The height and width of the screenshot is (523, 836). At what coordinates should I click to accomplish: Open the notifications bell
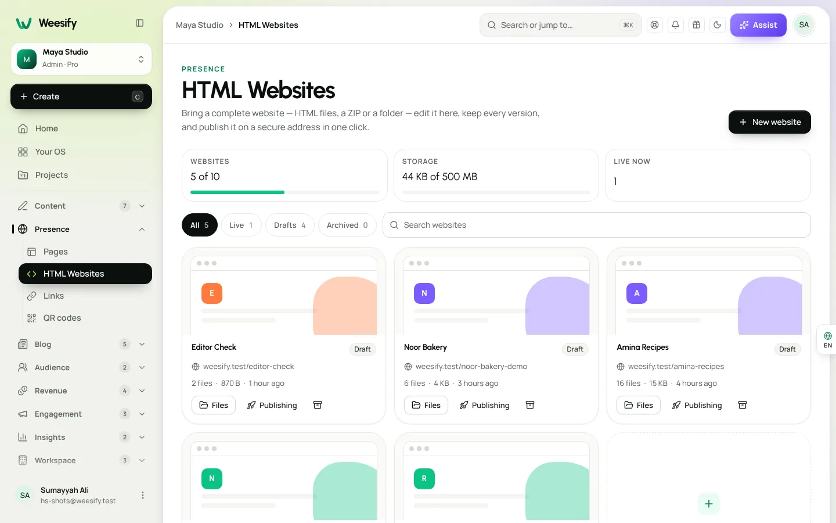tap(676, 25)
